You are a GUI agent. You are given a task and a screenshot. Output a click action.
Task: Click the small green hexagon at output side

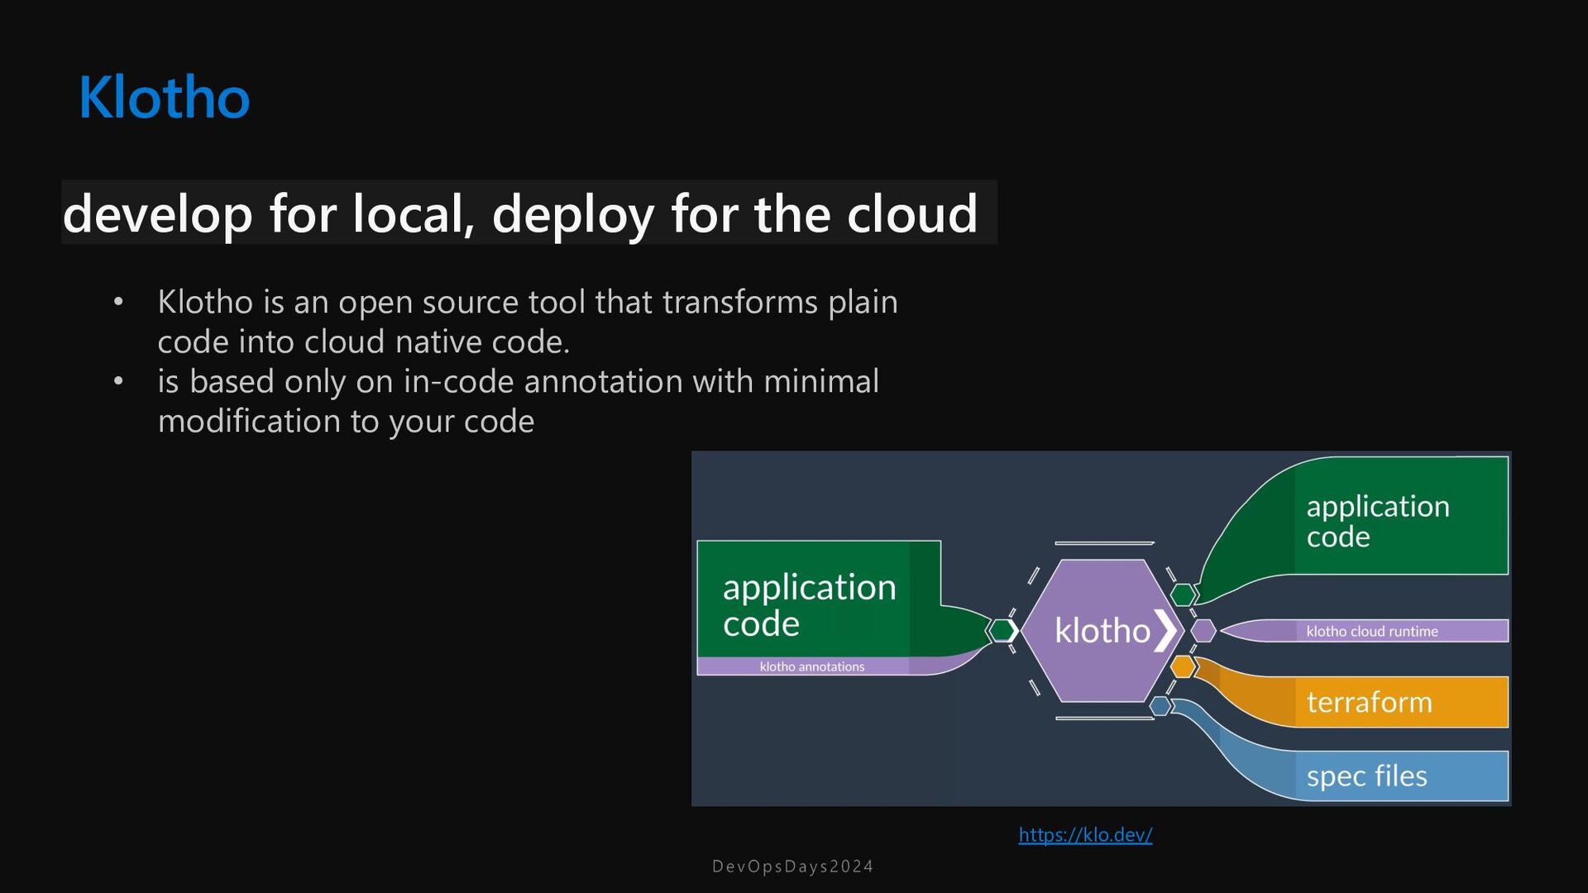pos(1184,595)
